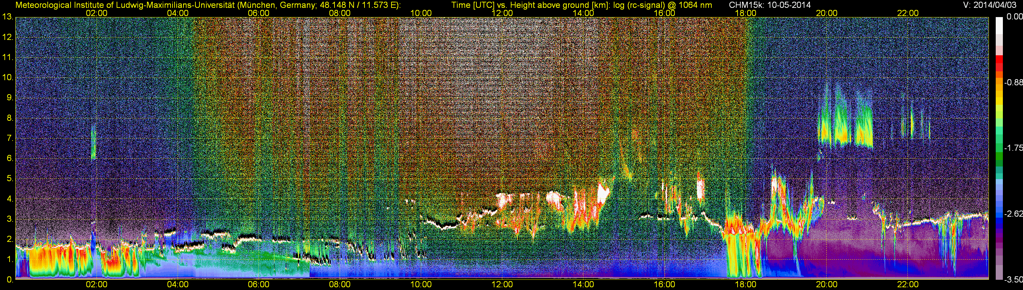Click the 4 km height axis label

tap(10, 199)
